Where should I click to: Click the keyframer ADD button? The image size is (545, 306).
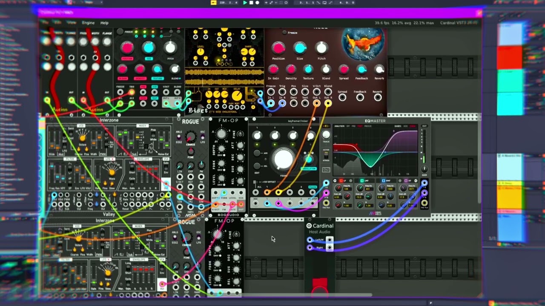click(x=257, y=153)
